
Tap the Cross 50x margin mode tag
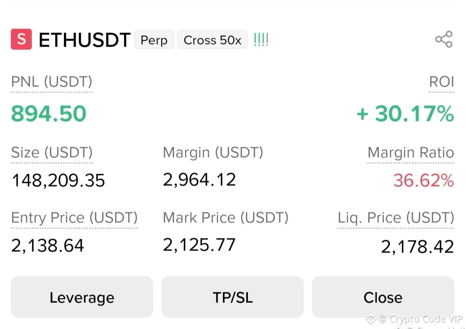[x=212, y=40]
